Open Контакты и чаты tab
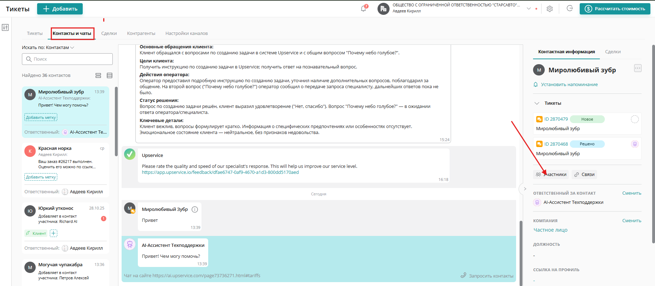 [72, 34]
